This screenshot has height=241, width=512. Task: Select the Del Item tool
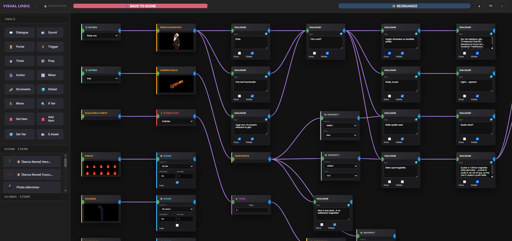pos(20,119)
